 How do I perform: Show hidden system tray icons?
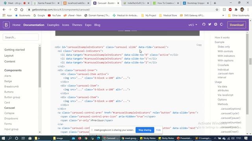(215, 138)
